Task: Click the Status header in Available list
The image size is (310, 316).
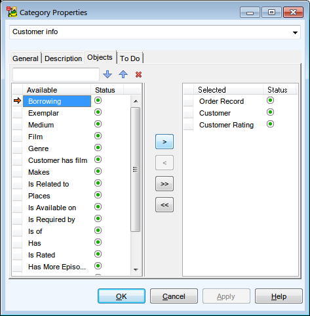Action: pos(107,90)
